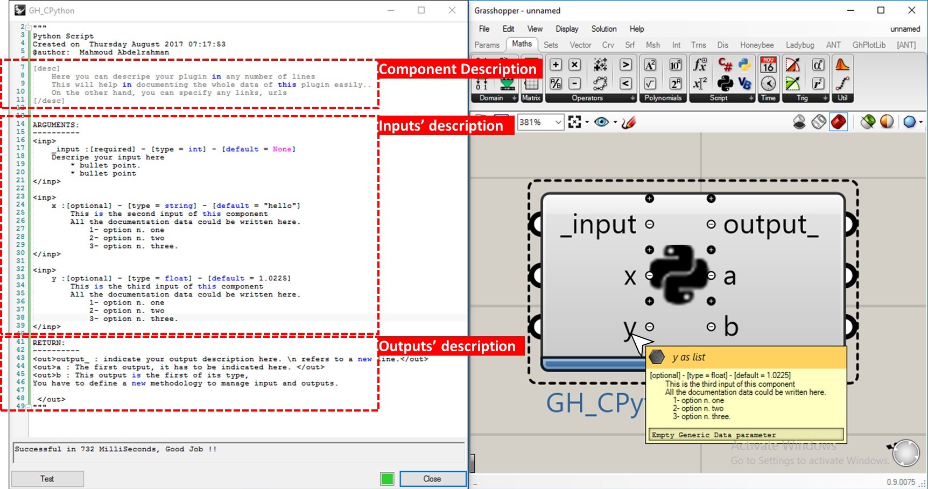Choose the Larger Than operator icon
Image resolution: width=928 pixels, height=489 pixels.
tap(625, 65)
